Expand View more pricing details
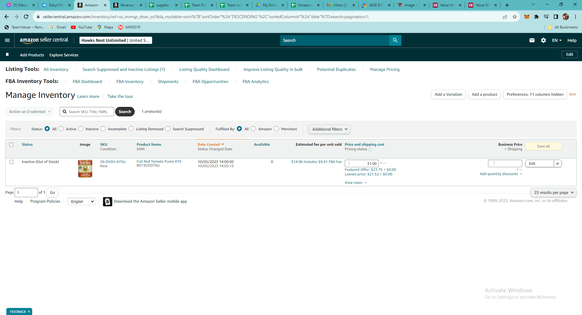 (x=356, y=183)
